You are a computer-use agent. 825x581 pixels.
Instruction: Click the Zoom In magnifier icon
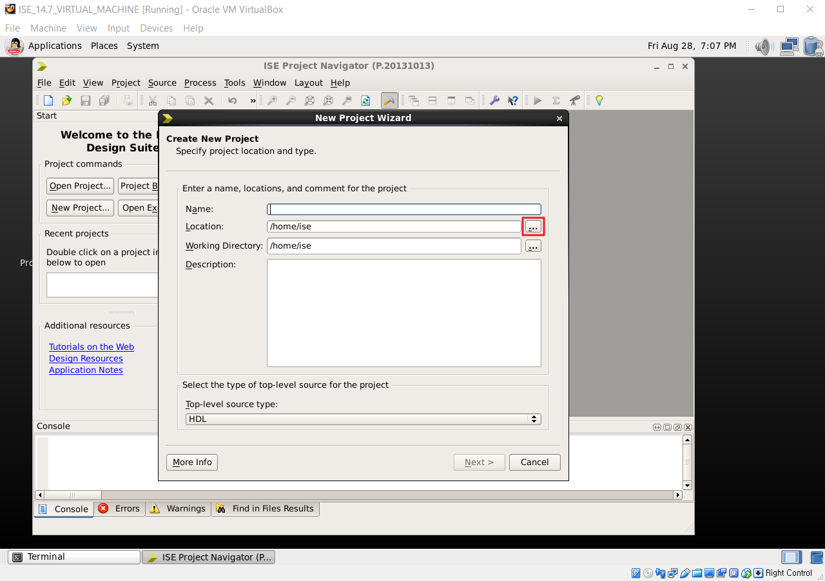pos(272,100)
